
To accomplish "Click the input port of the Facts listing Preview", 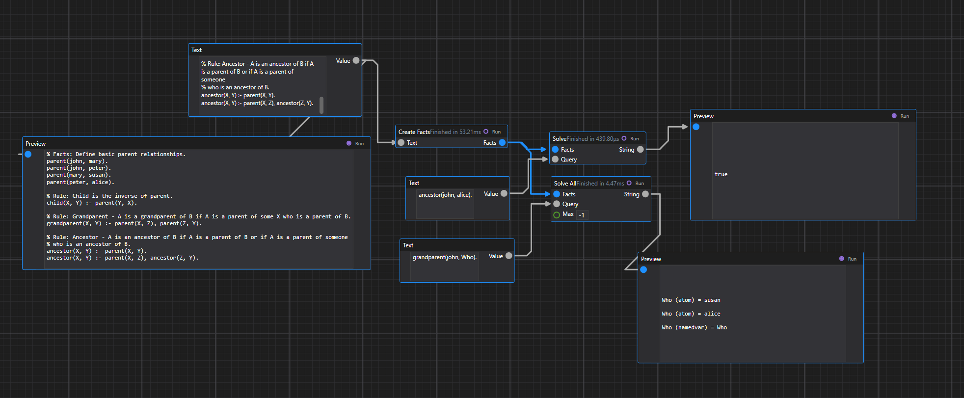I will 28,154.
